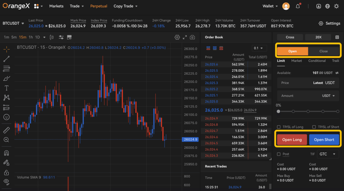This screenshot has height=191, width=344.
Task: Open the TIF GTC dropdown
Action: (x=328, y=154)
